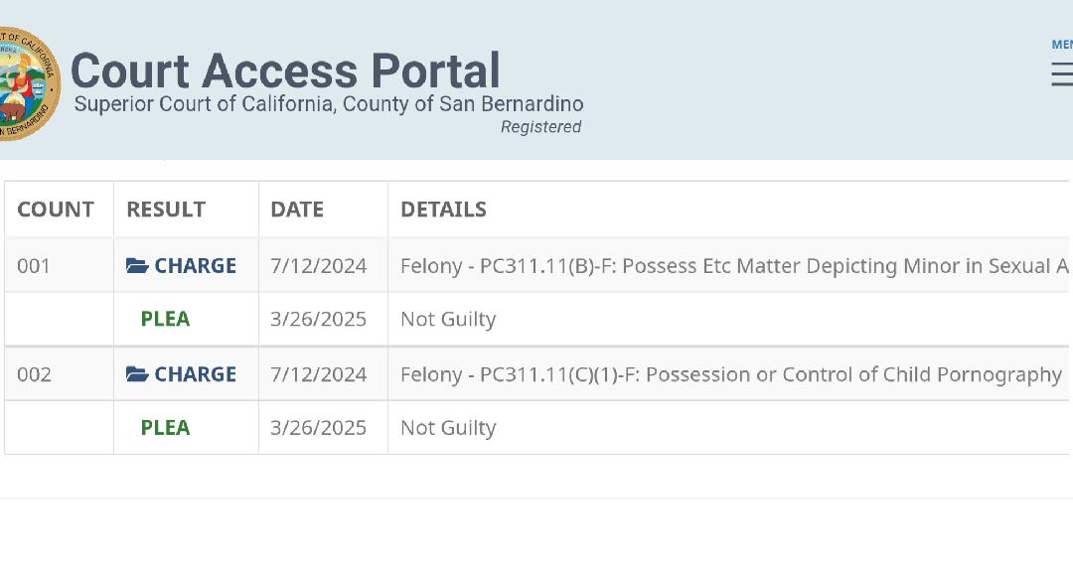Viewport: 1073px width, 562px height.
Task: Click the Registered status label
Action: tap(540, 127)
